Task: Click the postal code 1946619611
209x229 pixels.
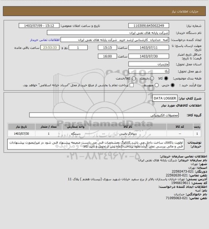Action: 181,183
